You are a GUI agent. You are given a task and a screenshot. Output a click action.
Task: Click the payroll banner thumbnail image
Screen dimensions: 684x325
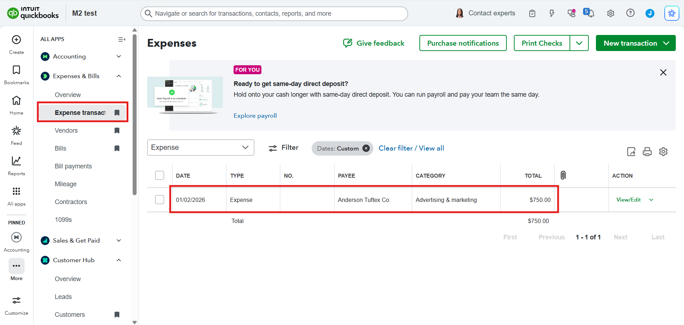pos(185,95)
